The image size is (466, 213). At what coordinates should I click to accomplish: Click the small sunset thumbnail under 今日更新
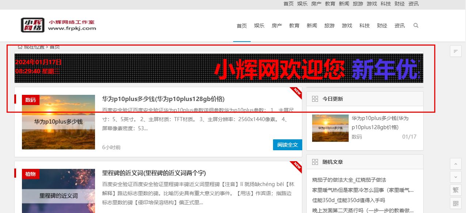pos(330,128)
